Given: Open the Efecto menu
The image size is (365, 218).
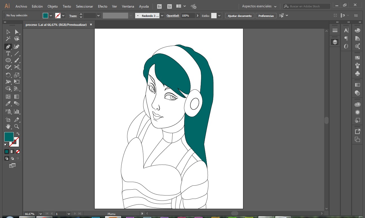Looking at the screenshot, I should click(x=103, y=6).
